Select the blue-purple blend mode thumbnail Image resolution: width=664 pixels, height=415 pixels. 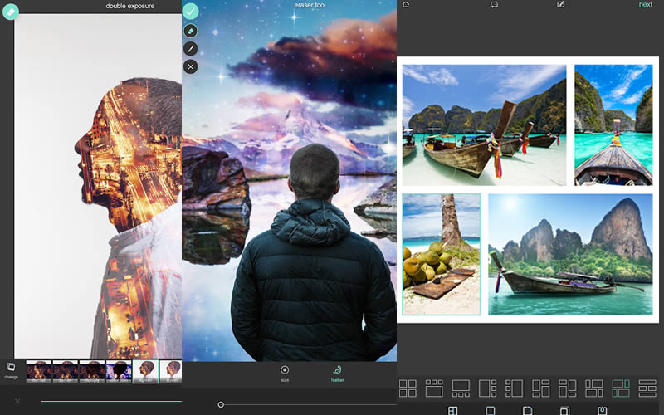pyautogui.click(x=119, y=371)
